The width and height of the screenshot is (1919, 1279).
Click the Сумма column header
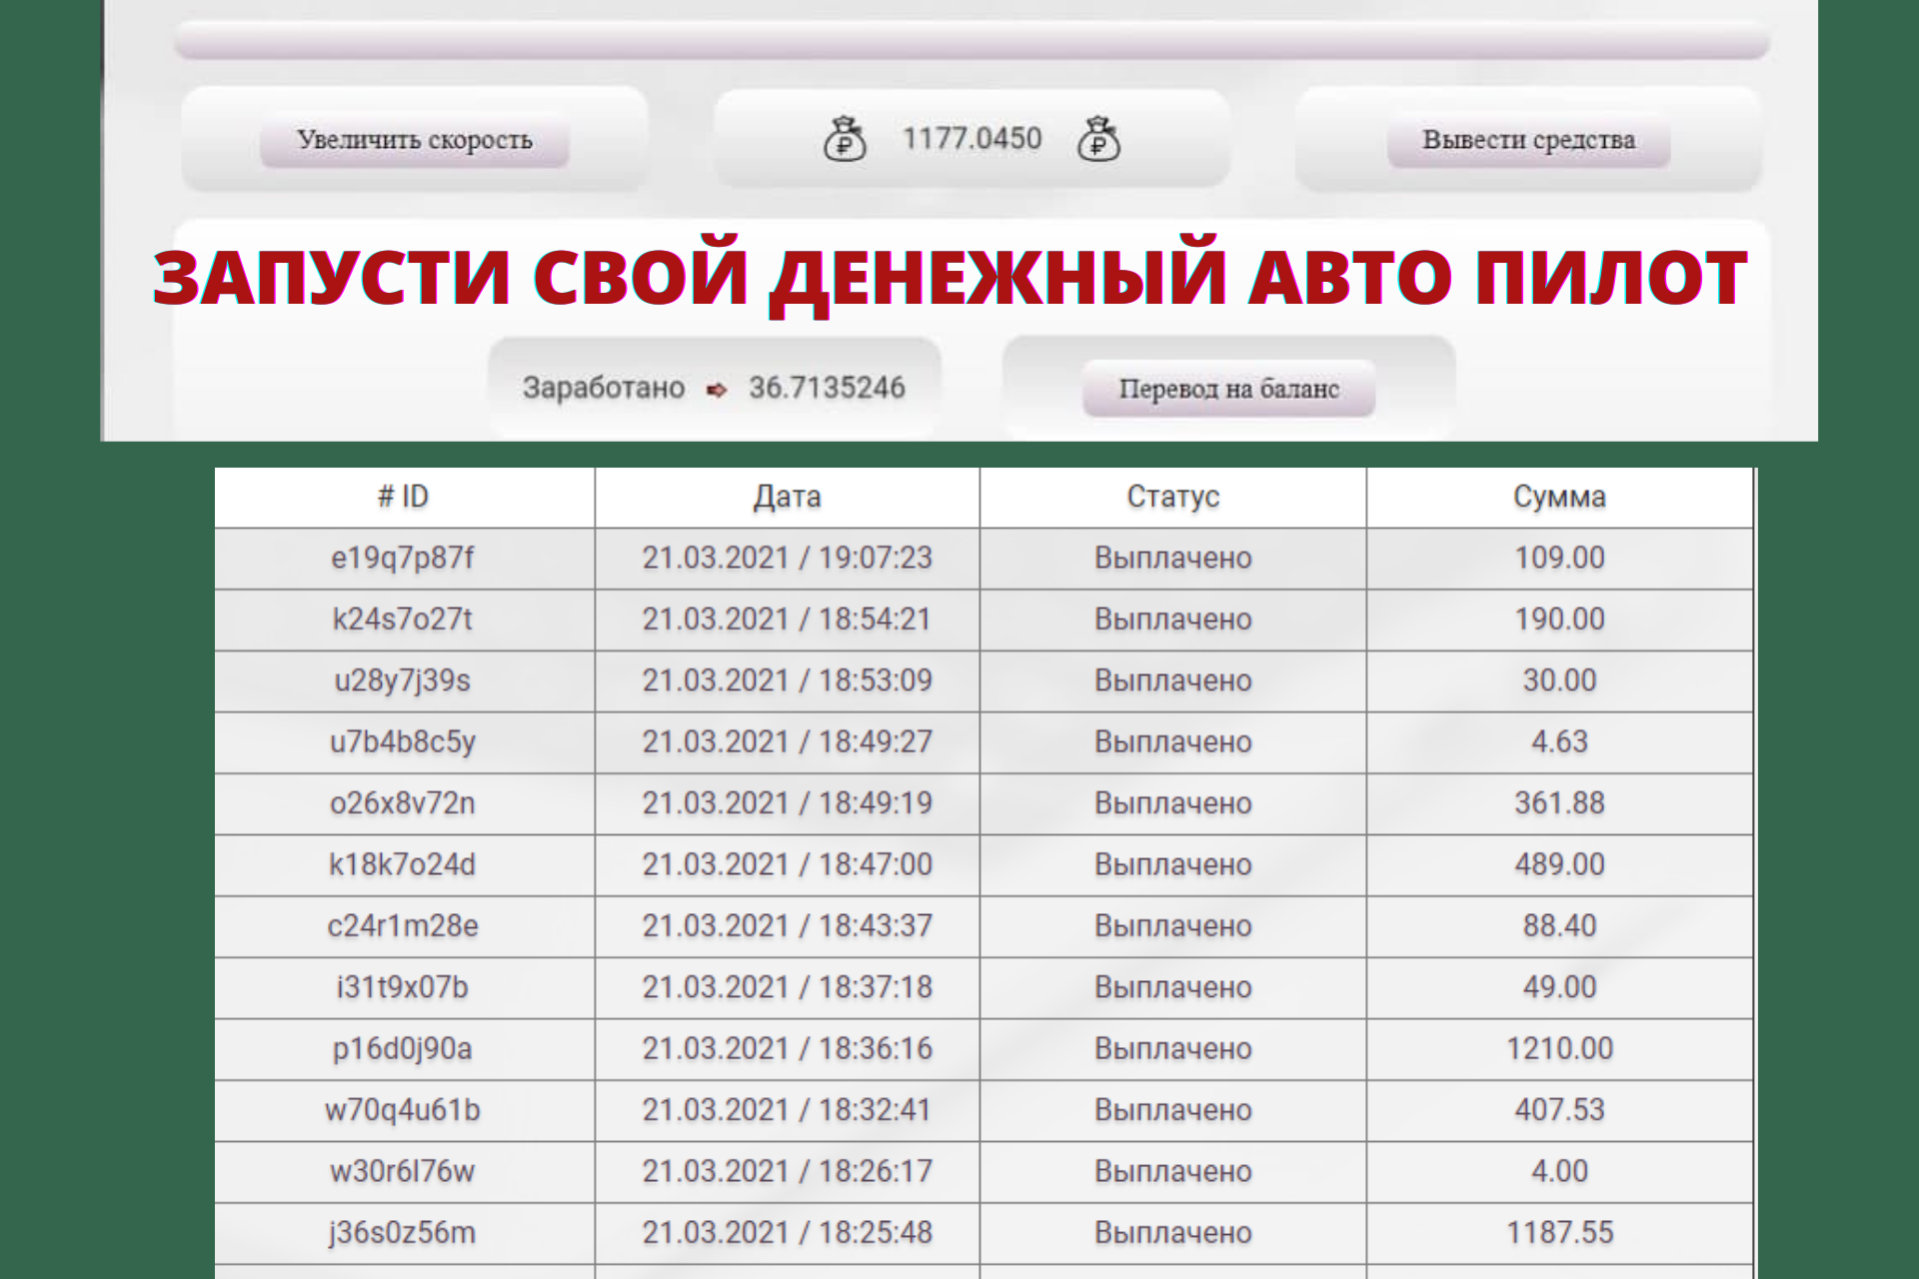tap(1558, 497)
